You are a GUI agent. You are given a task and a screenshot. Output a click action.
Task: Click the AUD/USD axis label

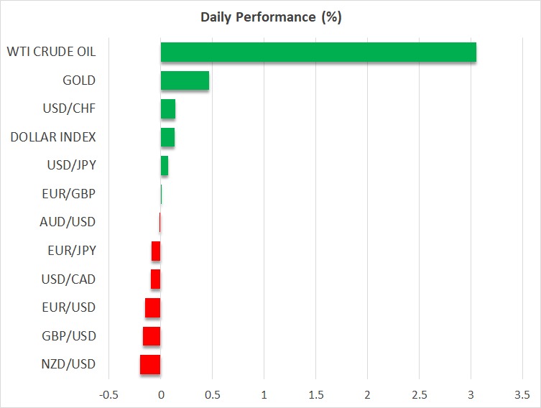click(x=68, y=222)
